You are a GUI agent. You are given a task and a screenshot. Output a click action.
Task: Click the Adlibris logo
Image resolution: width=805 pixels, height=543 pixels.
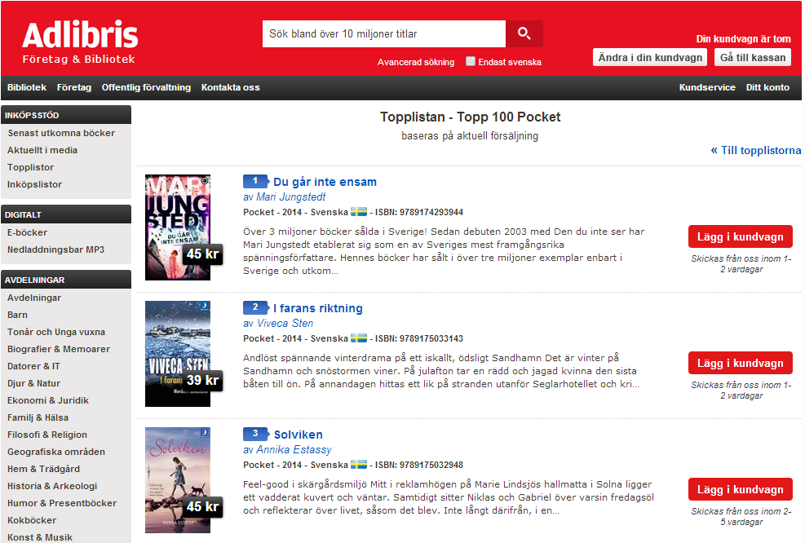click(x=80, y=42)
